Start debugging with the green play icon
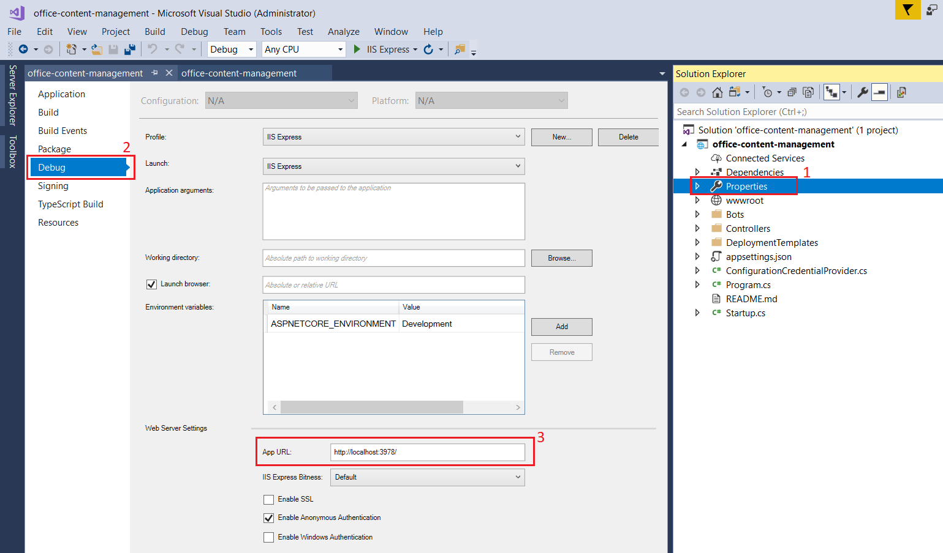Viewport: 943px width, 553px height. (x=357, y=50)
